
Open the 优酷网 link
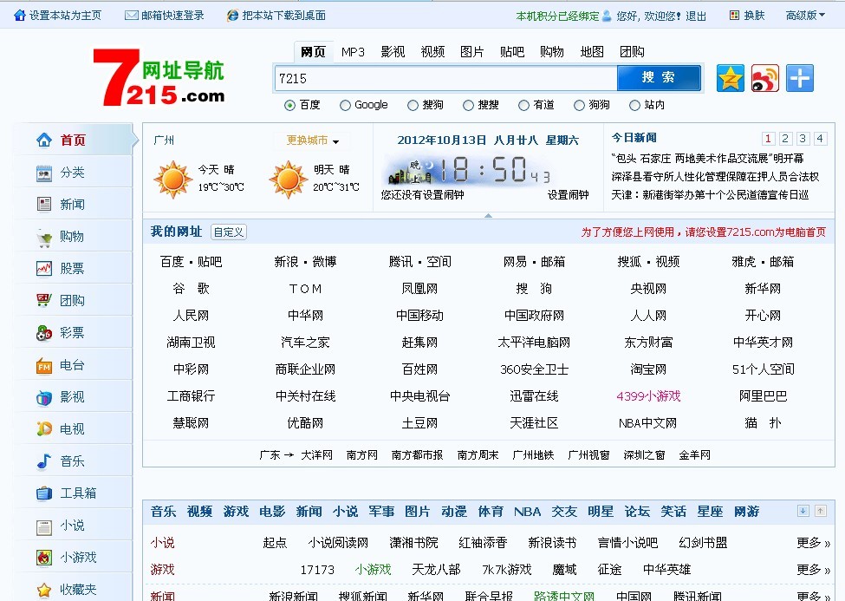306,423
